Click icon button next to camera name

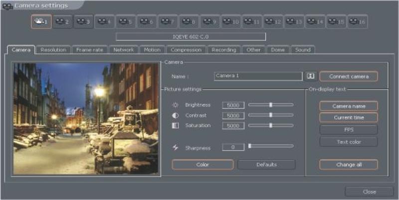pos(311,76)
